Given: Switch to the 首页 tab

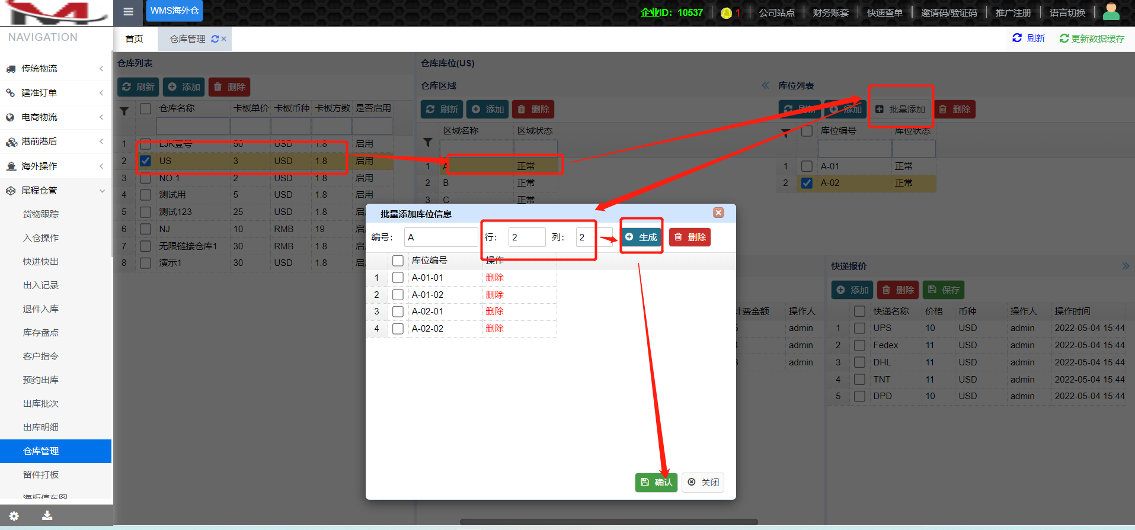Looking at the screenshot, I should click(135, 39).
